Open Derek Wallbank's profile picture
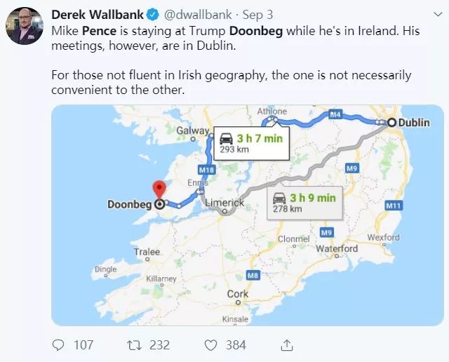The width and height of the screenshot is (449, 362). (25, 26)
